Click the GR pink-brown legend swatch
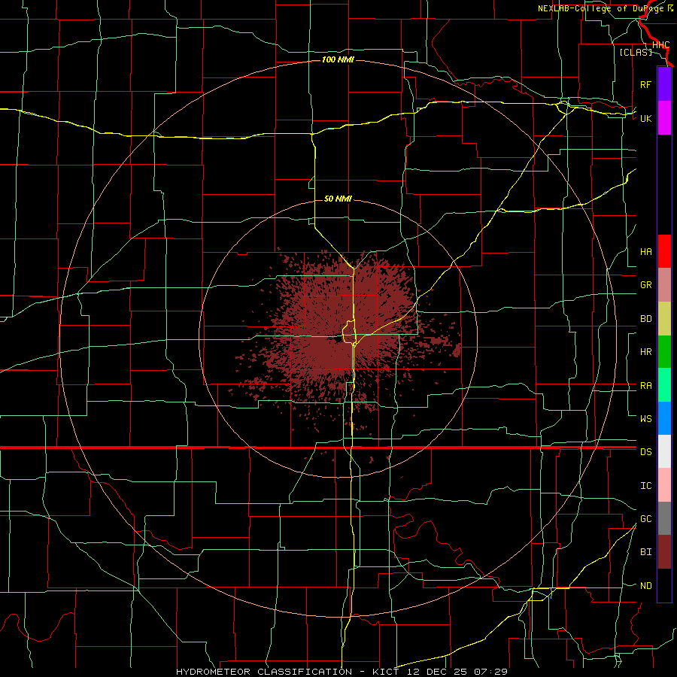Viewport: 677px width, 677px height. (x=664, y=285)
